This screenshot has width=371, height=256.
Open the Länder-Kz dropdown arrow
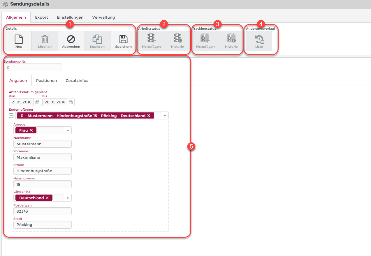click(x=68, y=198)
